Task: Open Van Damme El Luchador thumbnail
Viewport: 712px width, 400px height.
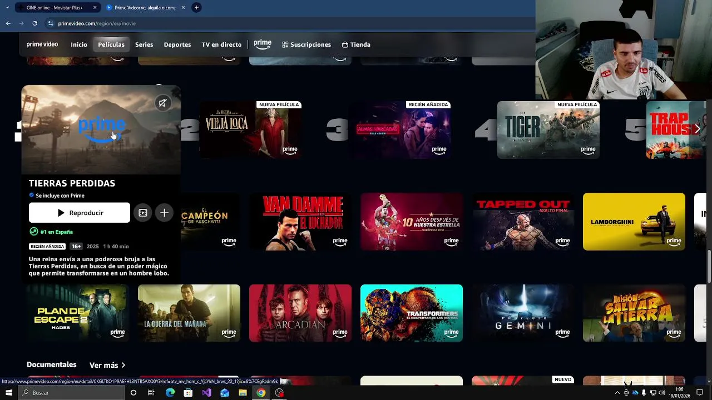Action: [x=300, y=222]
